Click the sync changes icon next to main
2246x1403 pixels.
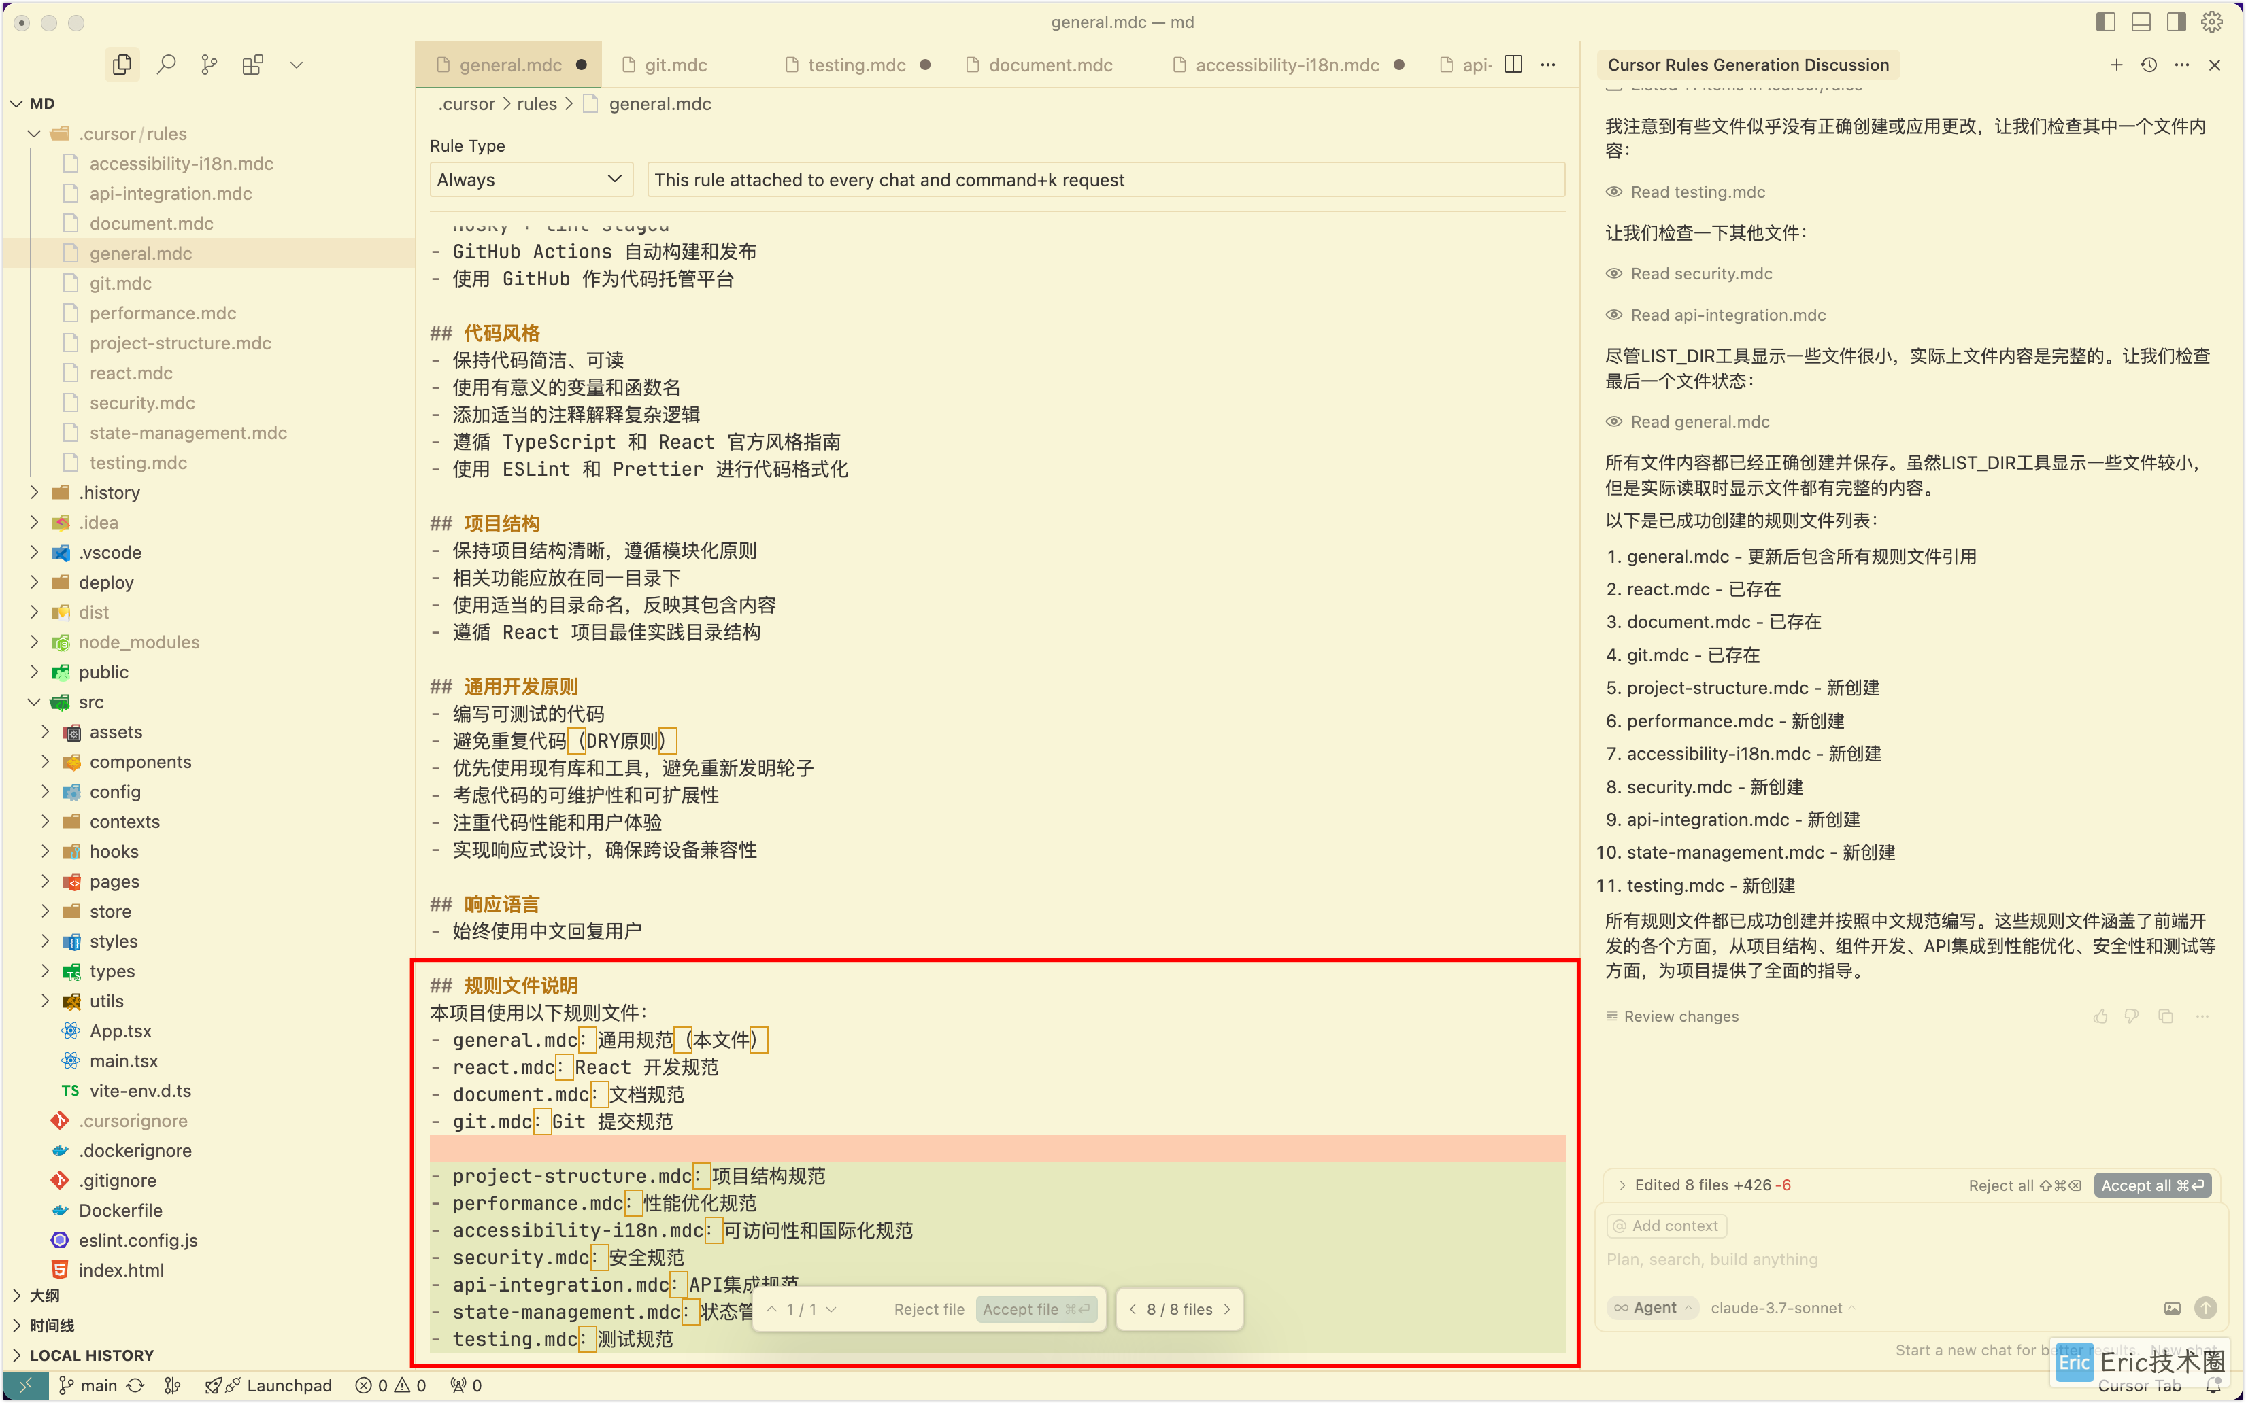click(x=137, y=1385)
